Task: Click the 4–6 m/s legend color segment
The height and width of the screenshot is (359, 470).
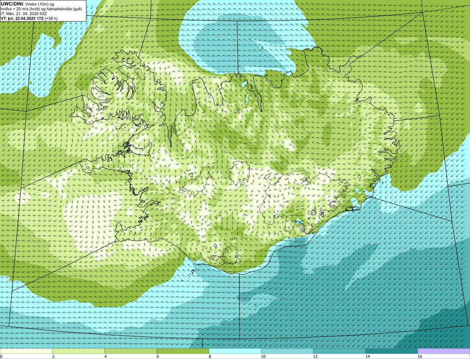Action: (x=130, y=351)
